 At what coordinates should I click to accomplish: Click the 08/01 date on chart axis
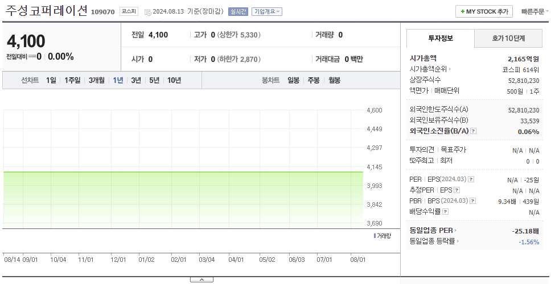point(358,260)
